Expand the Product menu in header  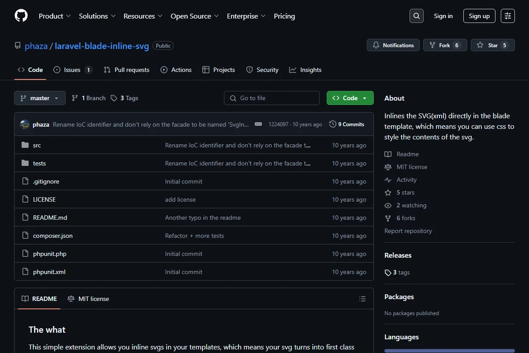pos(55,16)
